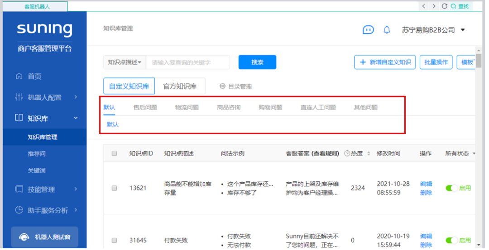Click 编辑 for row 31645

click(x=426, y=236)
